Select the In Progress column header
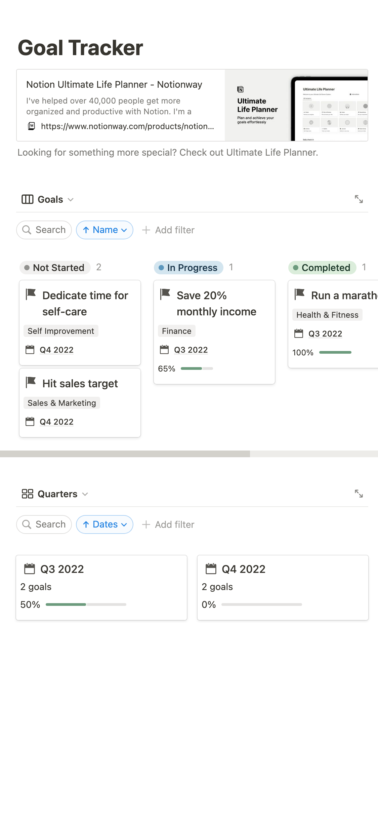This screenshot has height=819, width=378. (188, 268)
